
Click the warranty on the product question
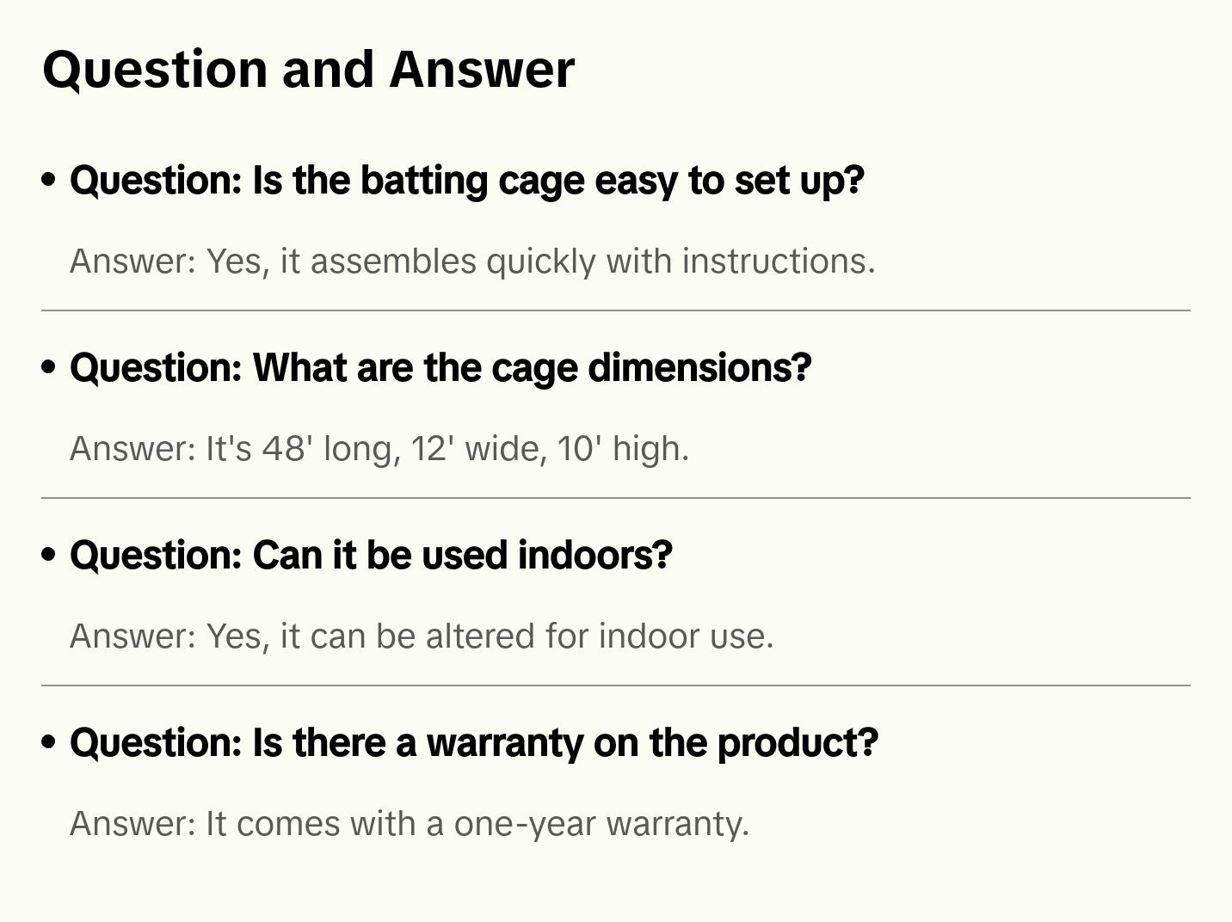[474, 743]
